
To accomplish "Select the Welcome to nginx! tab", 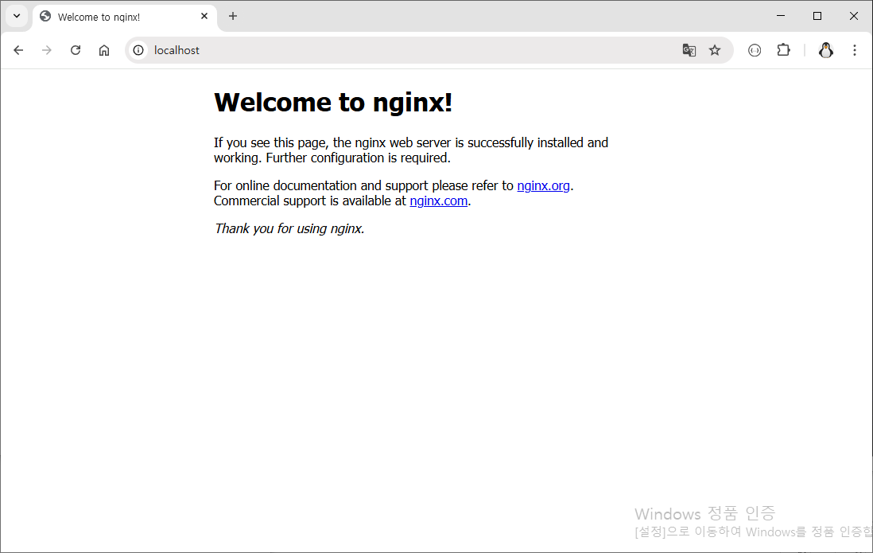I will coord(125,17).
